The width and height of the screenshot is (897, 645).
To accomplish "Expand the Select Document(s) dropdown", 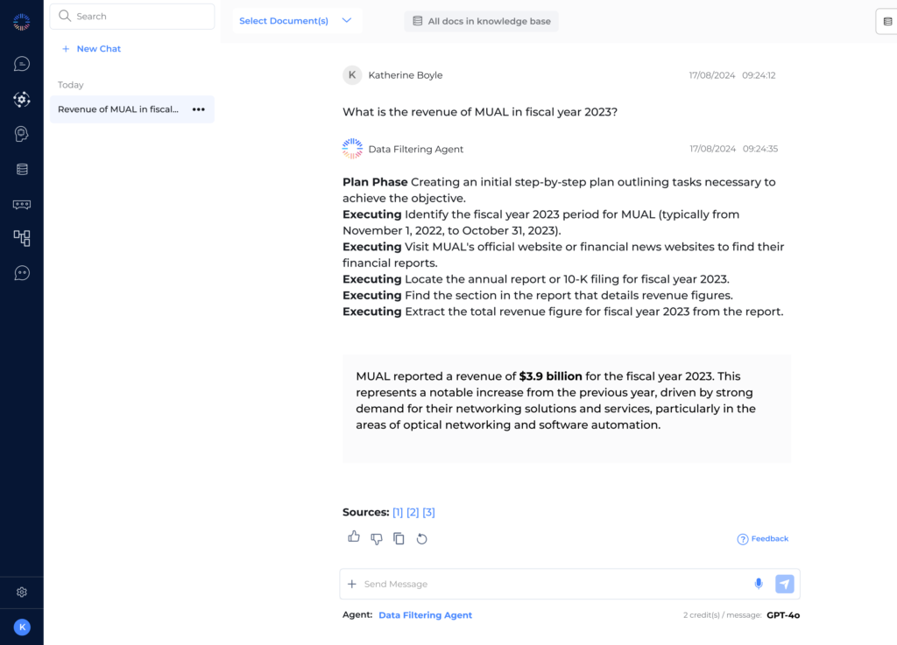I will pyautogui.click(x=296, y=20).
